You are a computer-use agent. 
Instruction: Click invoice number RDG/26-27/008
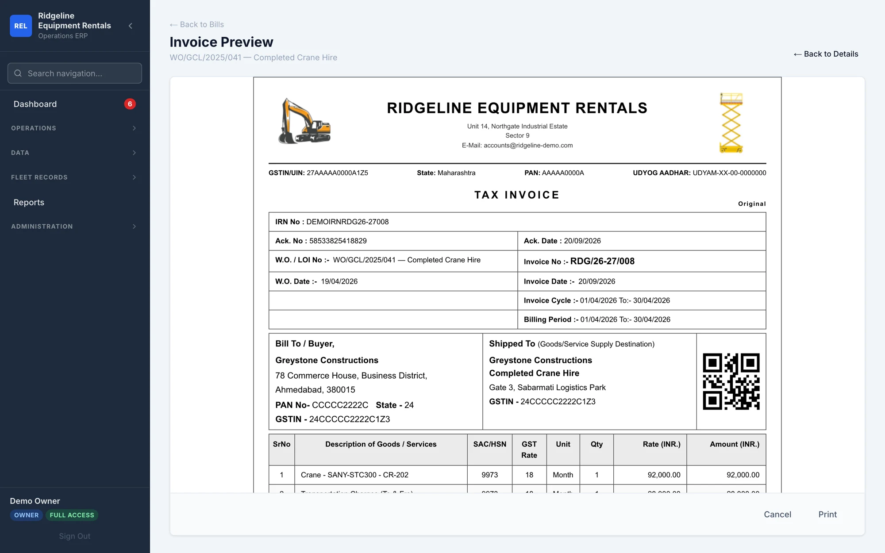click(602, 261)
